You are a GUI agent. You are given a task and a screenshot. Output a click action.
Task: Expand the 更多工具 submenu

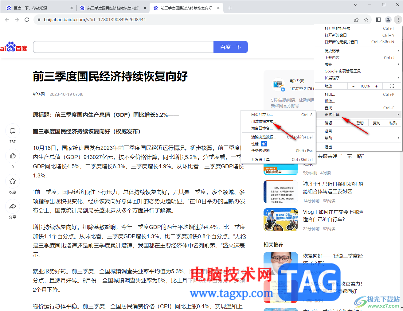click(x=358, y=115)
